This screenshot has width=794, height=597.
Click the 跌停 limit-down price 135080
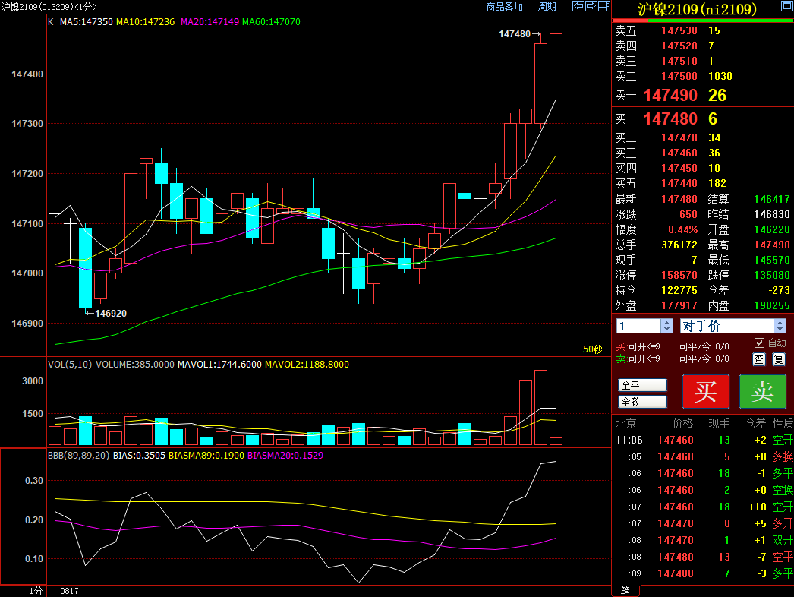[772, 275]
